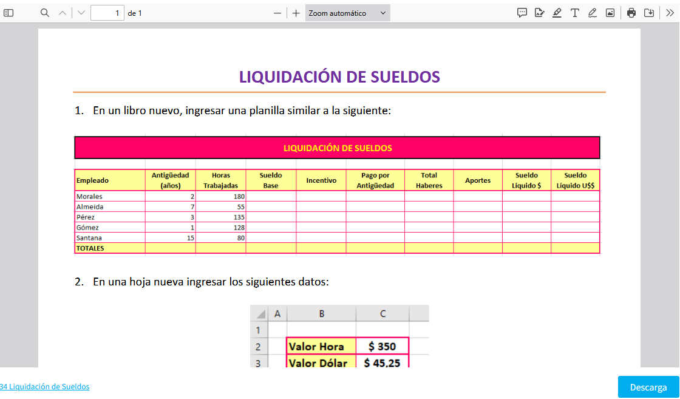This screenshot has height=399, width=680.
Task: Select the freehand draw tool
Action: [x=592, y=13]
